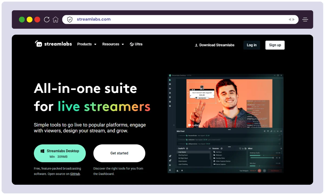
Task: Expand the Resources dropdown menu
Action: pos(113,44)
